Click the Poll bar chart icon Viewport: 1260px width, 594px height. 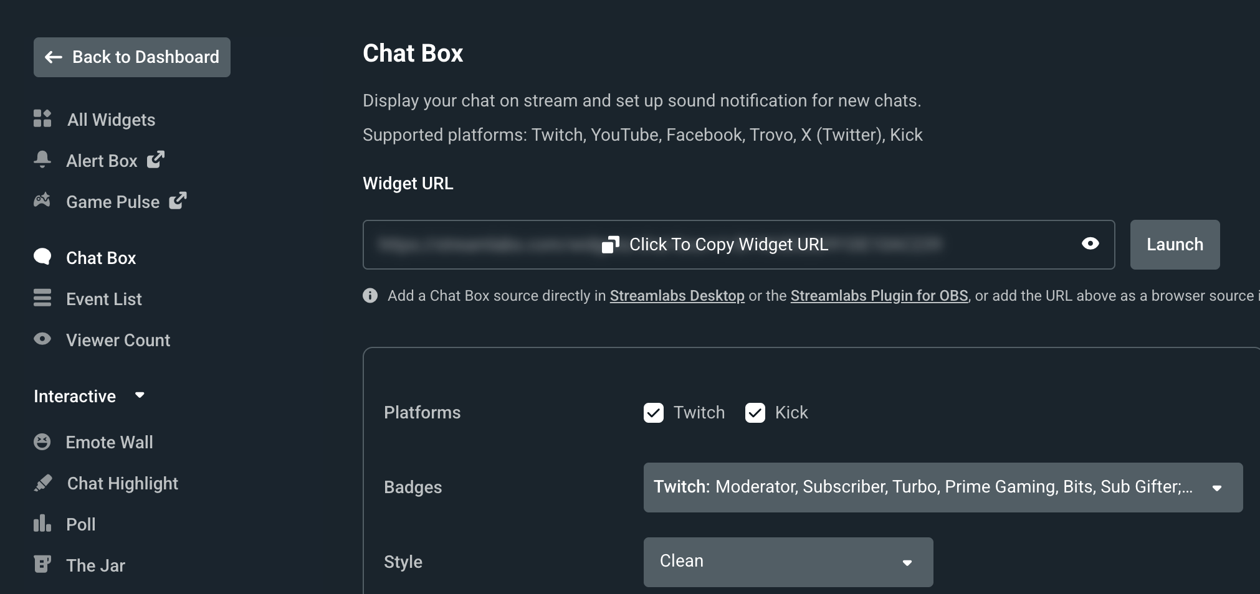click(x=42, y=524)
